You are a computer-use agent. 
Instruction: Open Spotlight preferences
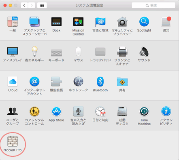pyautogui.click(x=144, y=22)
